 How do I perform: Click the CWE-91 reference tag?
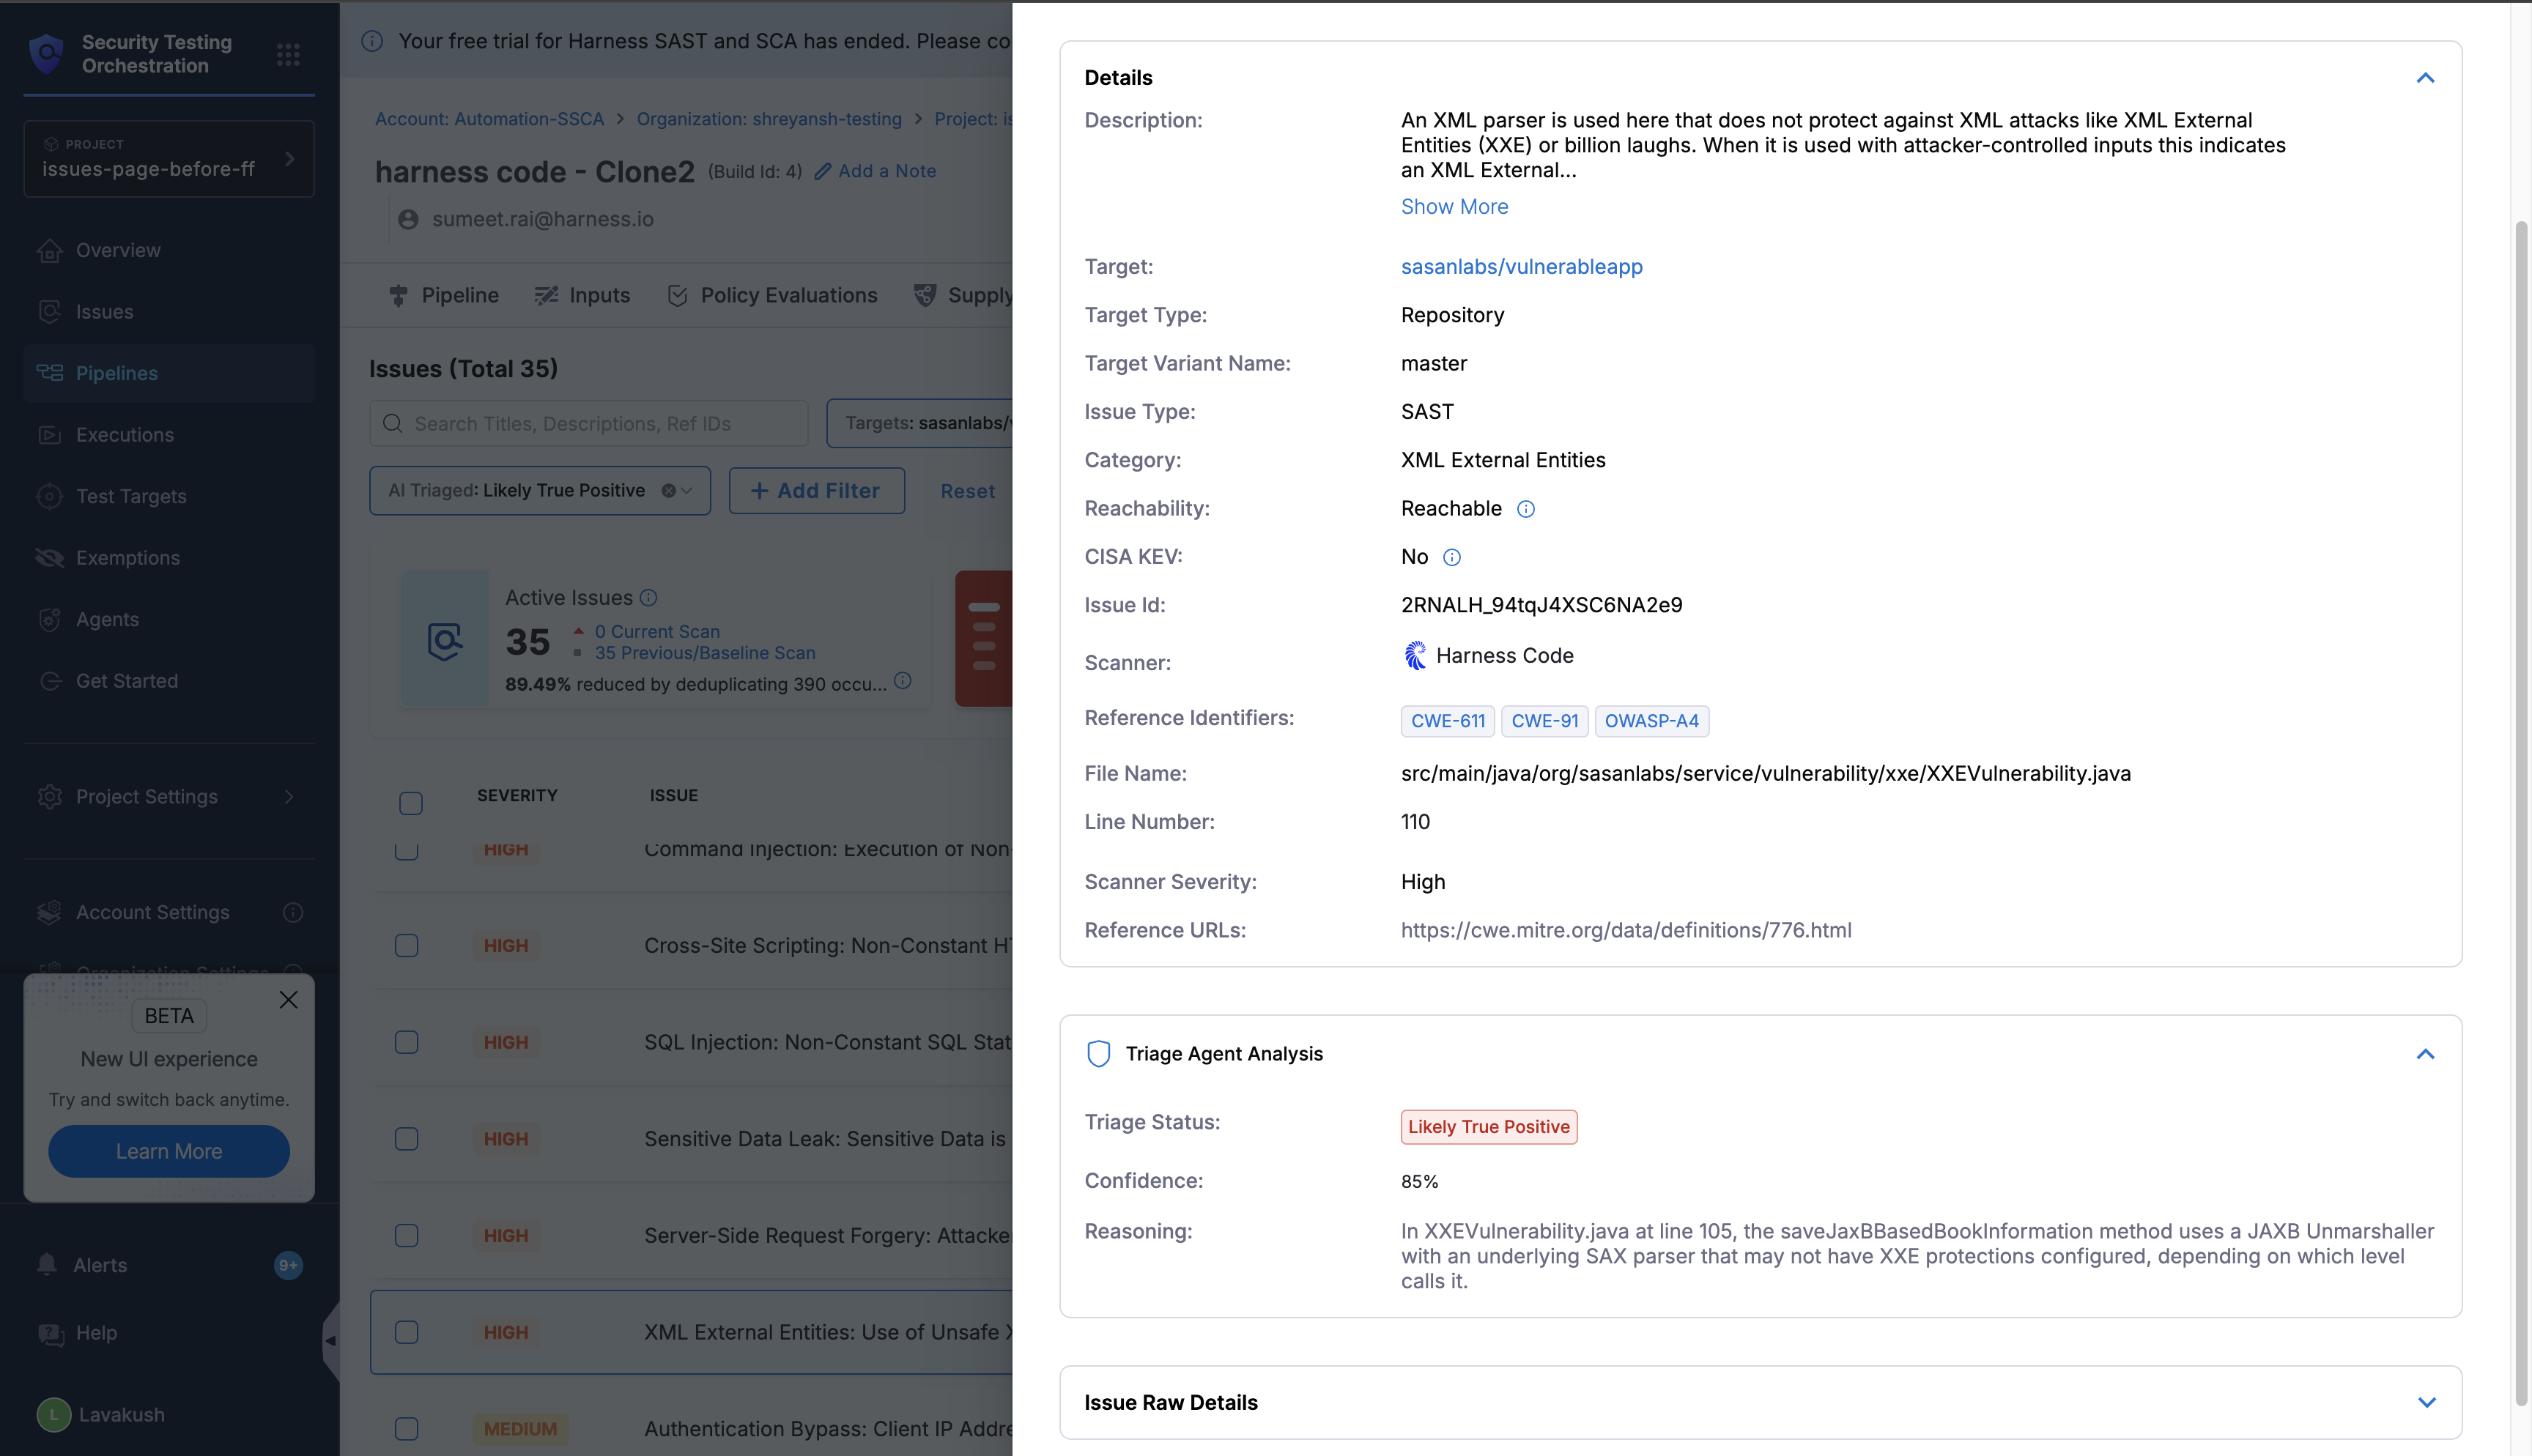coord(1545,721)
